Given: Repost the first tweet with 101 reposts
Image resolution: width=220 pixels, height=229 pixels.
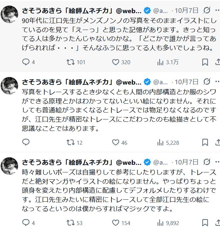Looking at the screenshot, I should click(70, 62).
